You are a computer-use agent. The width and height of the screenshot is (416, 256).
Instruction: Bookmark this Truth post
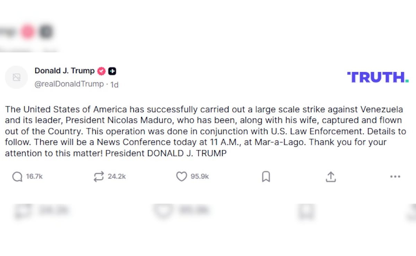[266, 177]
